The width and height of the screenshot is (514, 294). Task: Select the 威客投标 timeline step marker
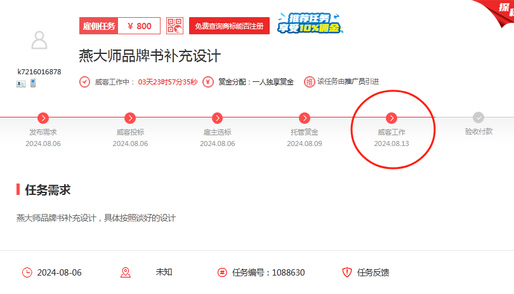pyautogui.click(x=130, y=118)
